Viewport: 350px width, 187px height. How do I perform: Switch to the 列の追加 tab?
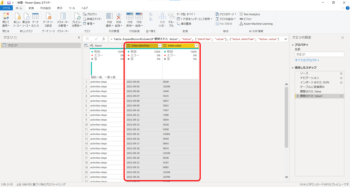pos(45,8)
